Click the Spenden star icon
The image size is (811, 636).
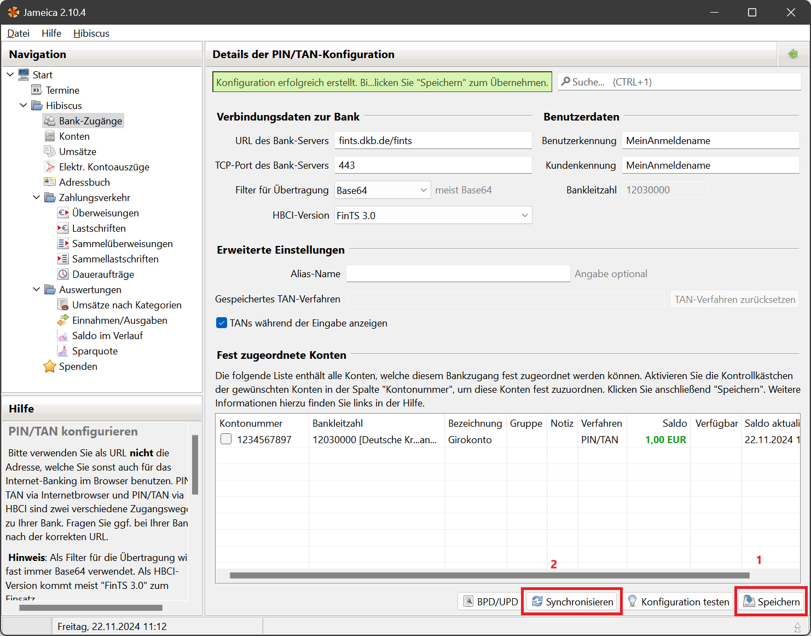[50, 366]
